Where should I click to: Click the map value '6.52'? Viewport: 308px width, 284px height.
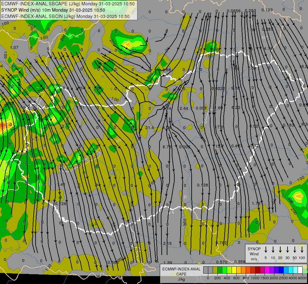[254, 126]
